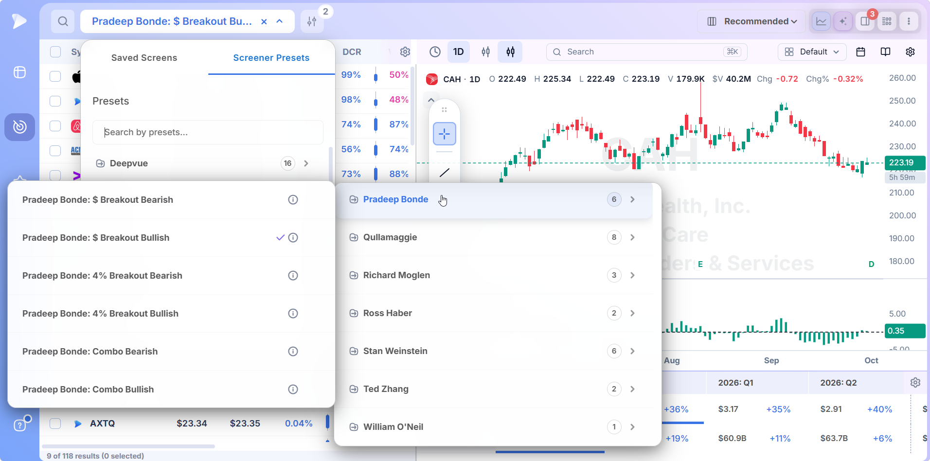This screenshot has width=930, height=461.
Task: Collapse the screen selector chevron
Action: tap(280, 21)
